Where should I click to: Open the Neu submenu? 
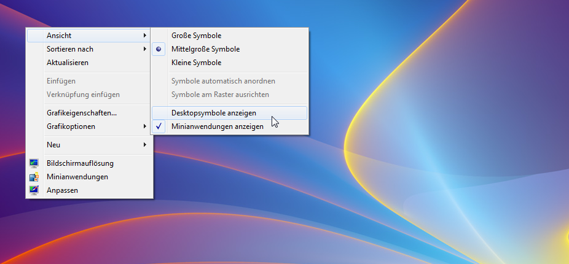[x=89, y=145]
